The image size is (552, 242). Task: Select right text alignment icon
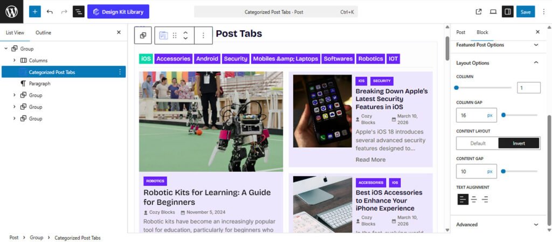pos(485,199)
